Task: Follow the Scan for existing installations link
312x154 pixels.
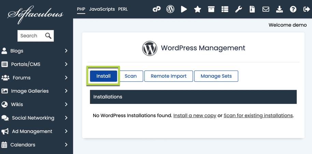Action: coord(258,115)
